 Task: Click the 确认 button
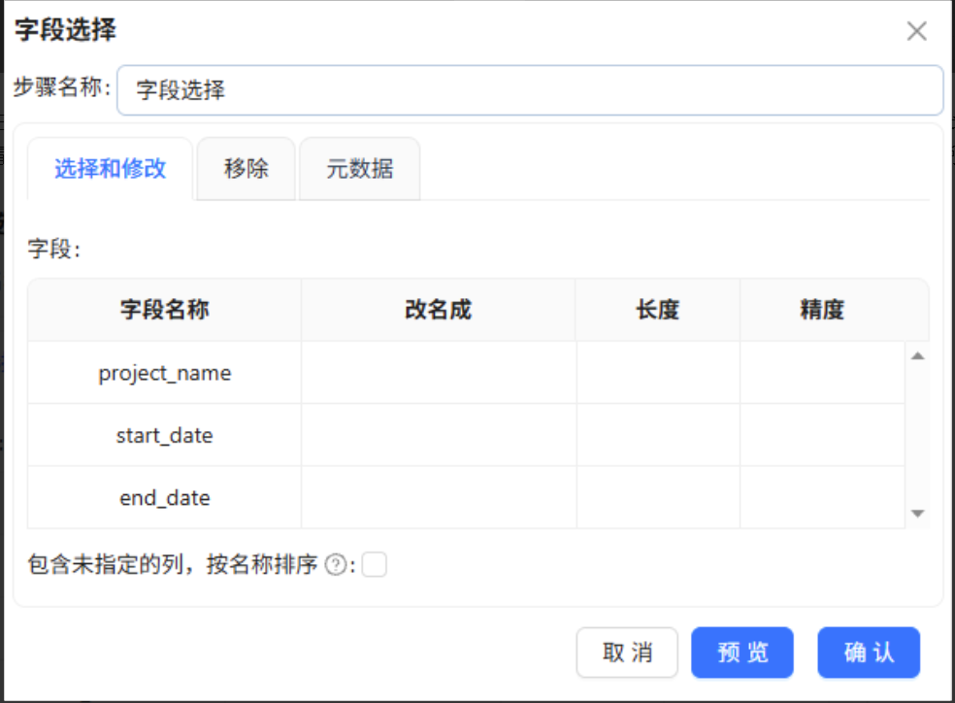coord(869,653)
